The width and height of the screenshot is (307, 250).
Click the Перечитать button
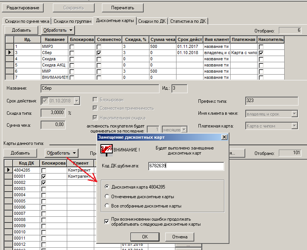point(122,8)
